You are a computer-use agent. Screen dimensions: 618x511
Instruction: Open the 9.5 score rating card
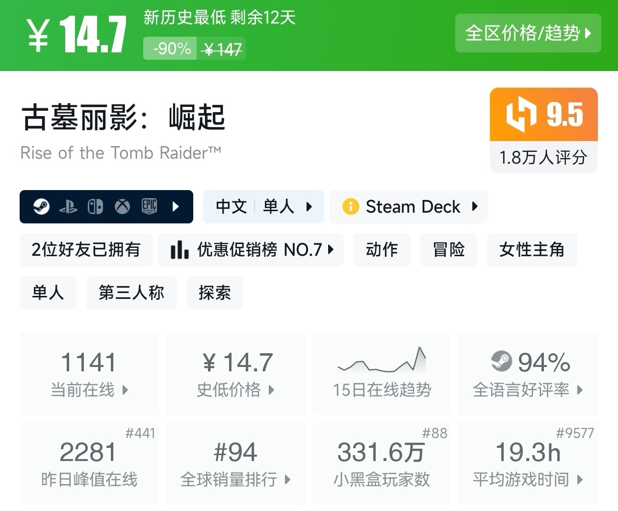coord(543,130)
